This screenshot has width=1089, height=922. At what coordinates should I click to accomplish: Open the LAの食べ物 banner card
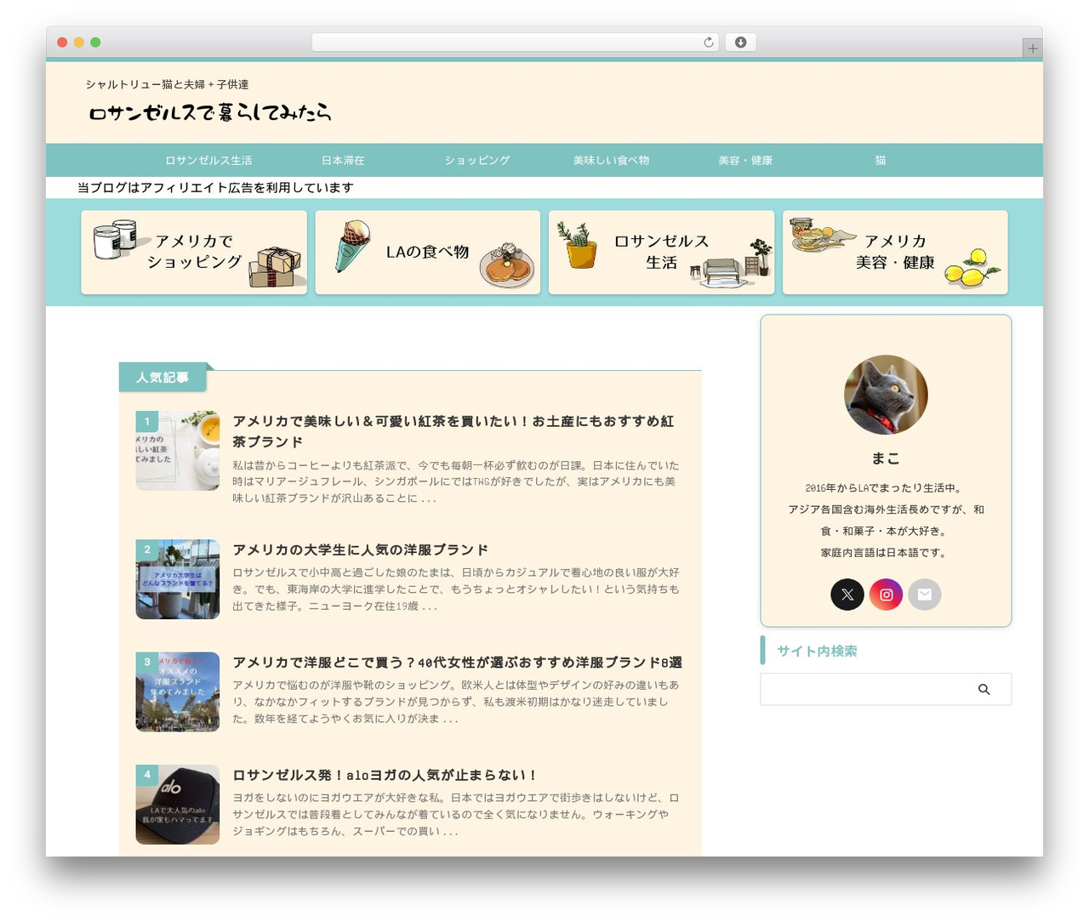click(x=428, y=253)
